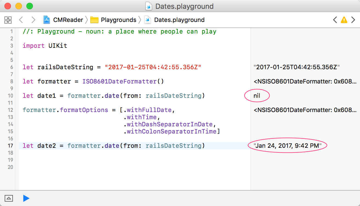Go back to previous file
The width and height of the screenshot is (360, 206).
(x=21, y=20)
